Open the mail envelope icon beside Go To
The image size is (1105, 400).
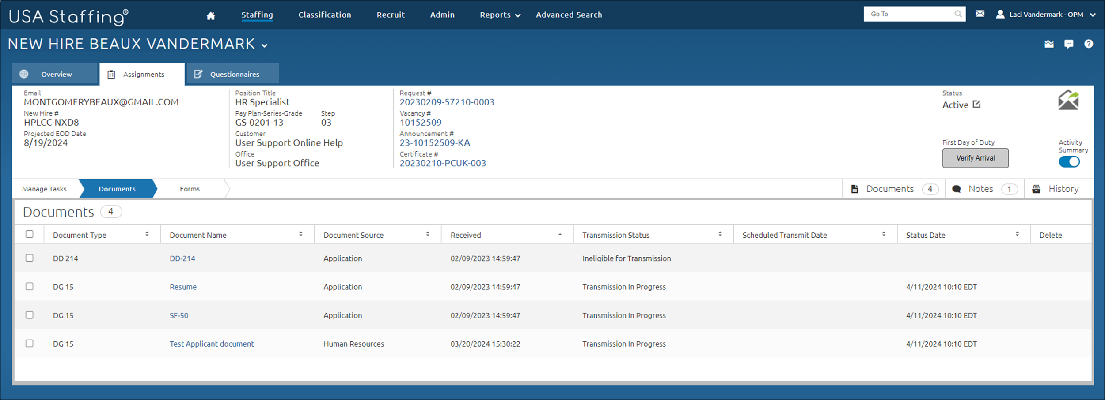tap(980, 14)
